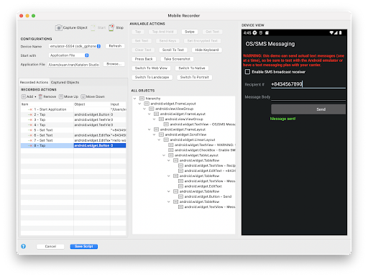Click the Stop recording icon
368x277 pixels.
point(111,27)
